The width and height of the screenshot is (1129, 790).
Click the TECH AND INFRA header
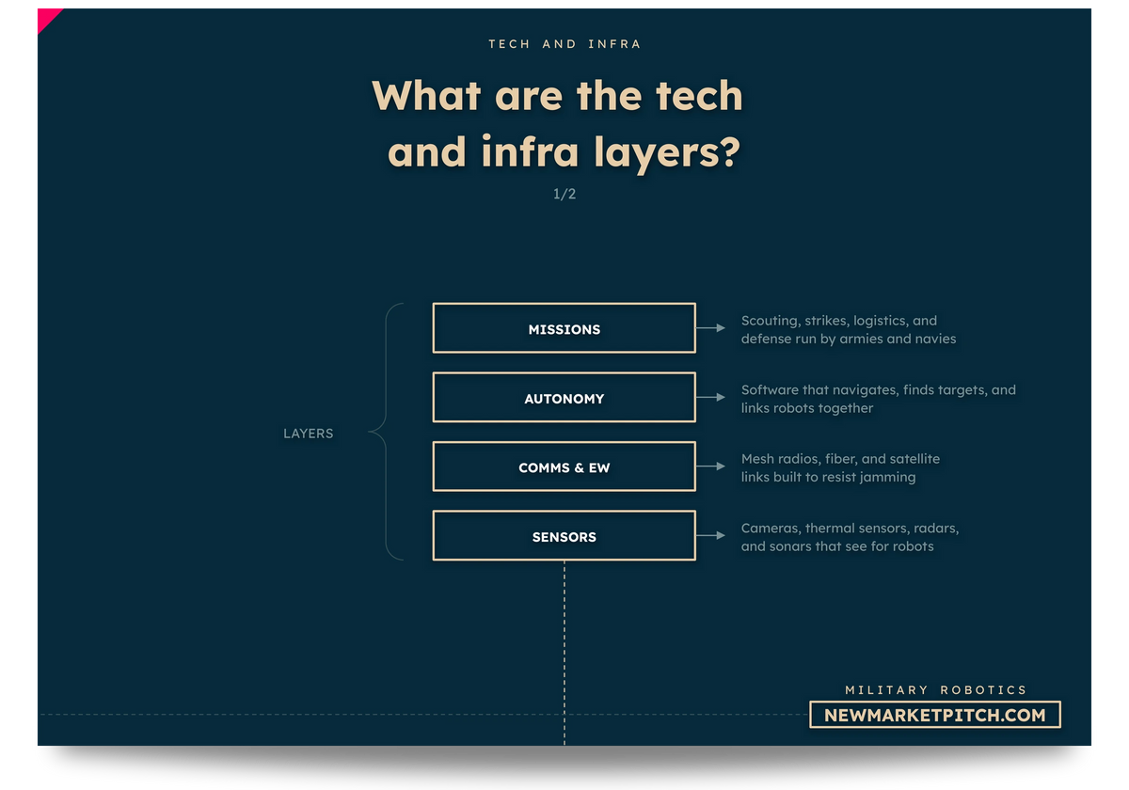(564, 44)
